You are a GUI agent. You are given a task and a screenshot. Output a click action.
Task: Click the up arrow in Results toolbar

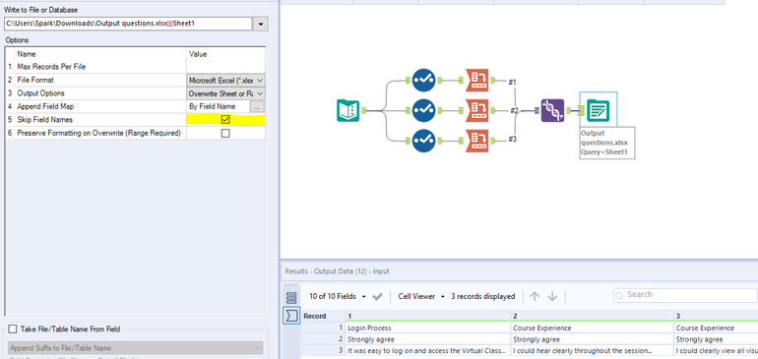pyautogui.click(x=535, y=296)
